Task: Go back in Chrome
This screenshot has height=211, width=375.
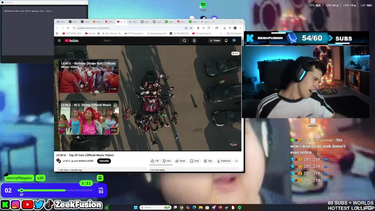Action: click(x=57, y=28)
